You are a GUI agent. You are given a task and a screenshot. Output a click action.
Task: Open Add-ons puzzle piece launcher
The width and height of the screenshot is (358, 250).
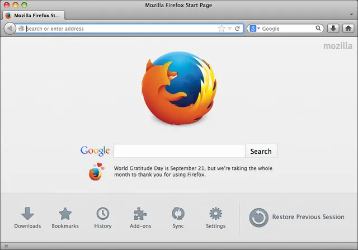point(140,218)
